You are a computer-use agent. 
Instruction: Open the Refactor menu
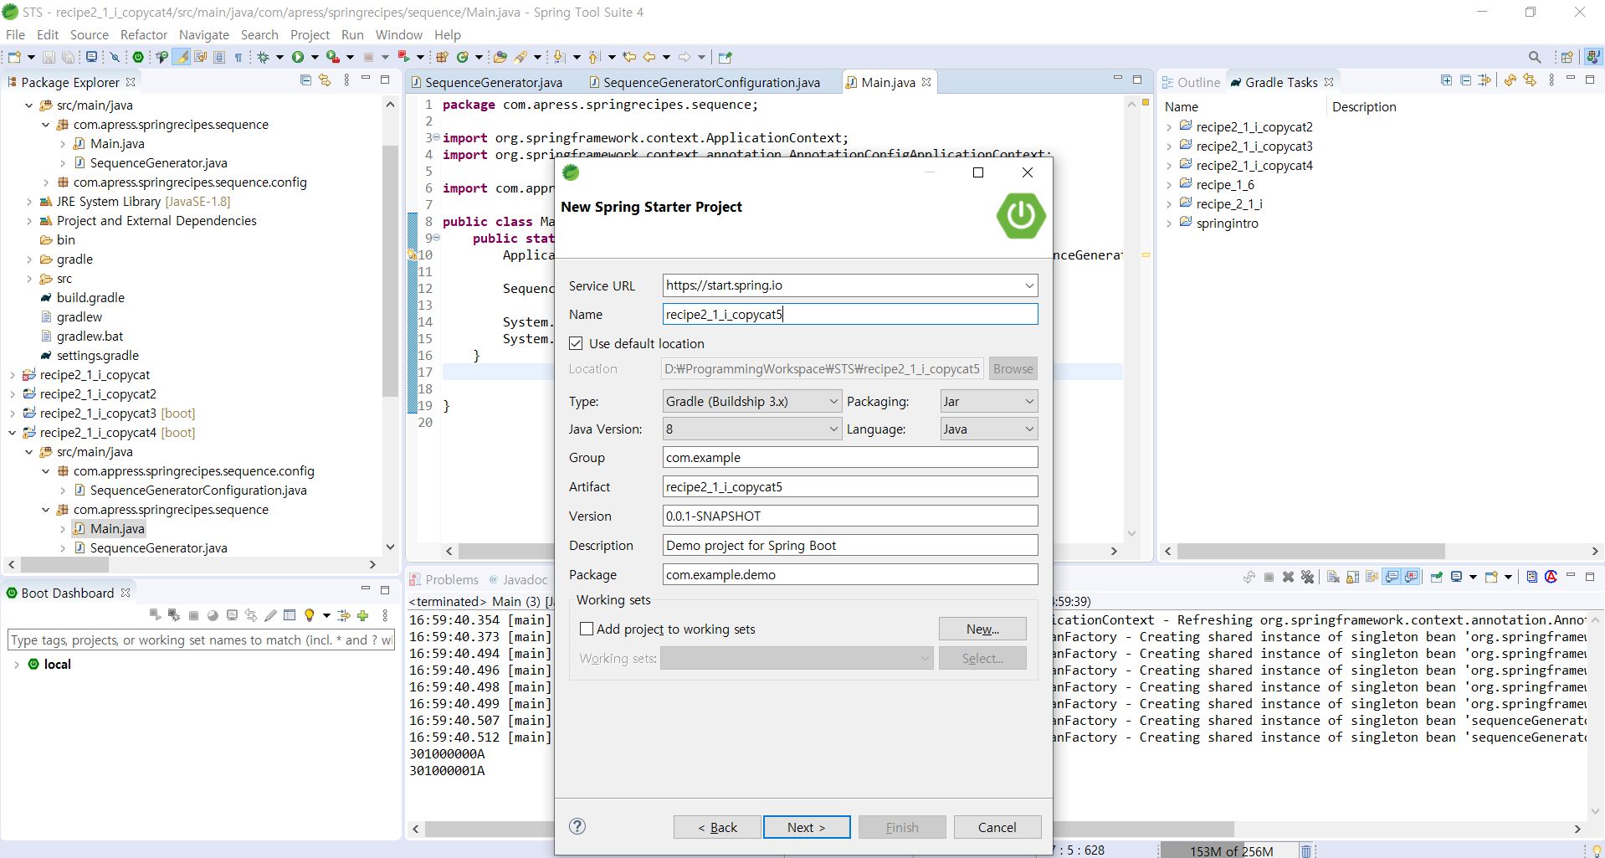click(144, 34)
